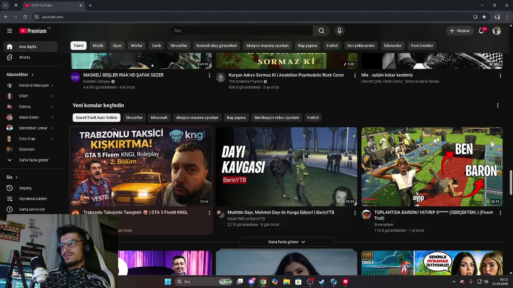
Task: Open Steam from the taskbar
Action: coord(322,282)
